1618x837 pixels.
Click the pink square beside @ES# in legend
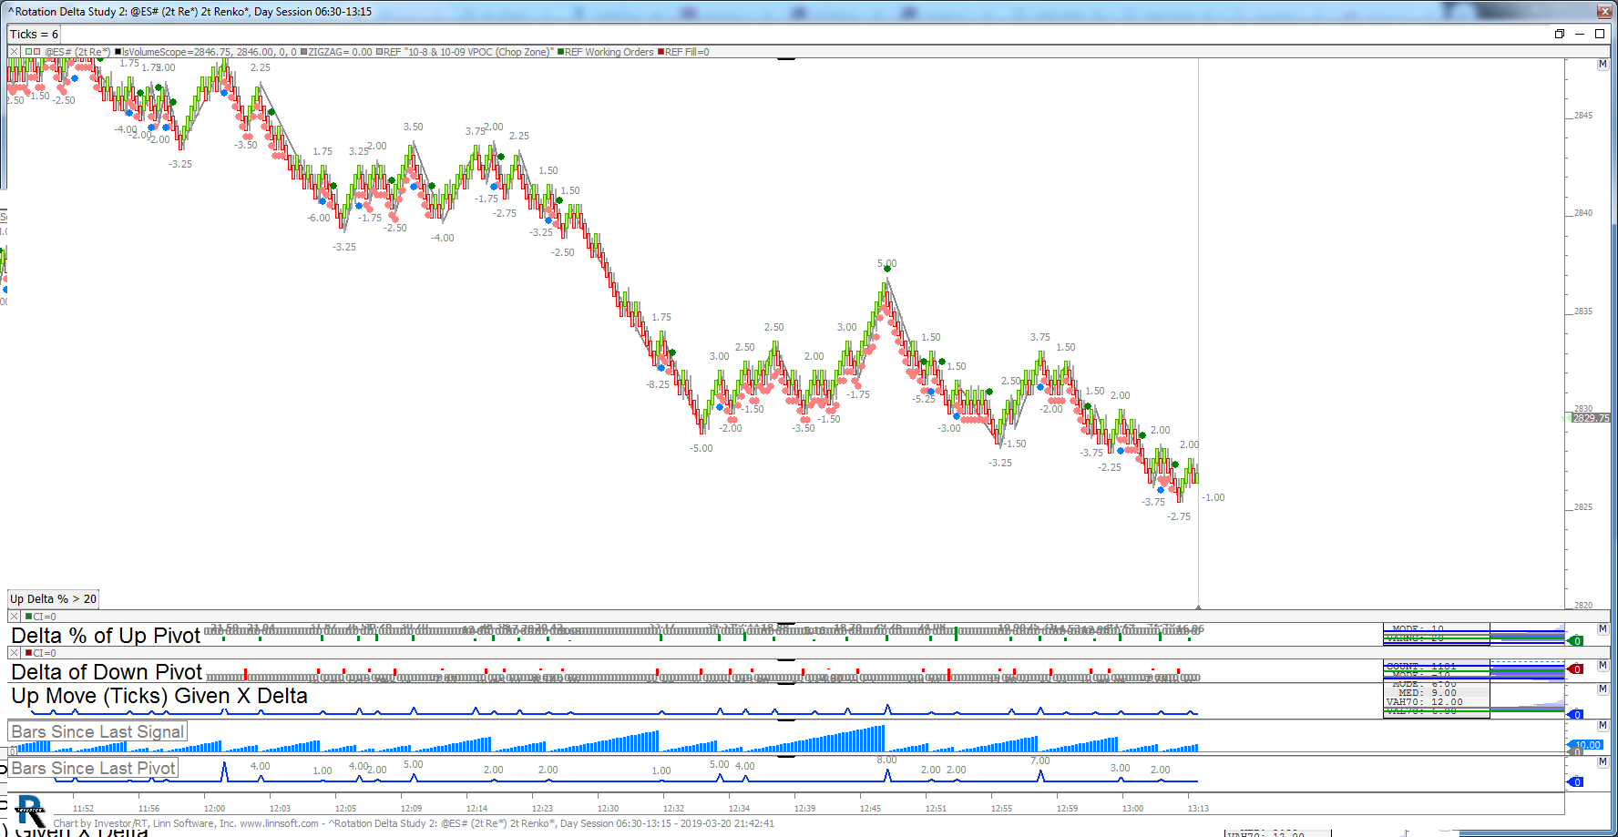pyautogui.click(x=37, y=52)
